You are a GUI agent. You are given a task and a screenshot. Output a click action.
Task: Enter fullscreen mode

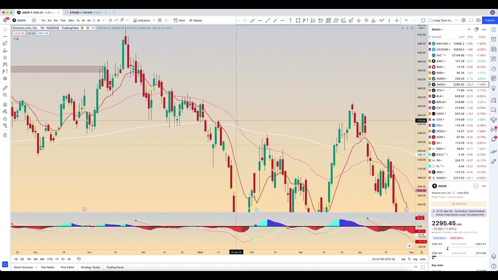click(x=471, y=20)
